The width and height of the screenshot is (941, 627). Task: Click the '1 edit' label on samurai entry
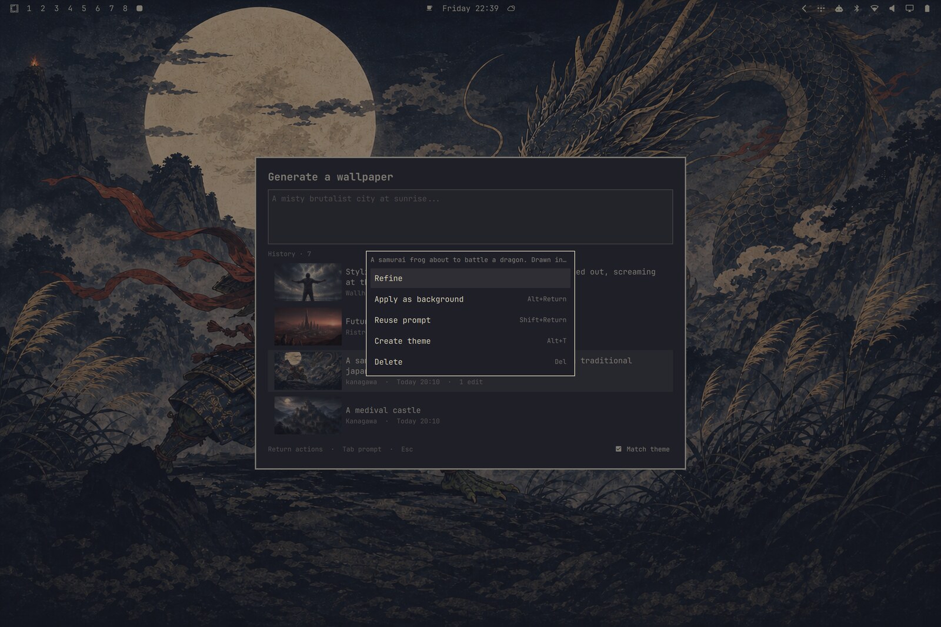(x=470, y=382)
